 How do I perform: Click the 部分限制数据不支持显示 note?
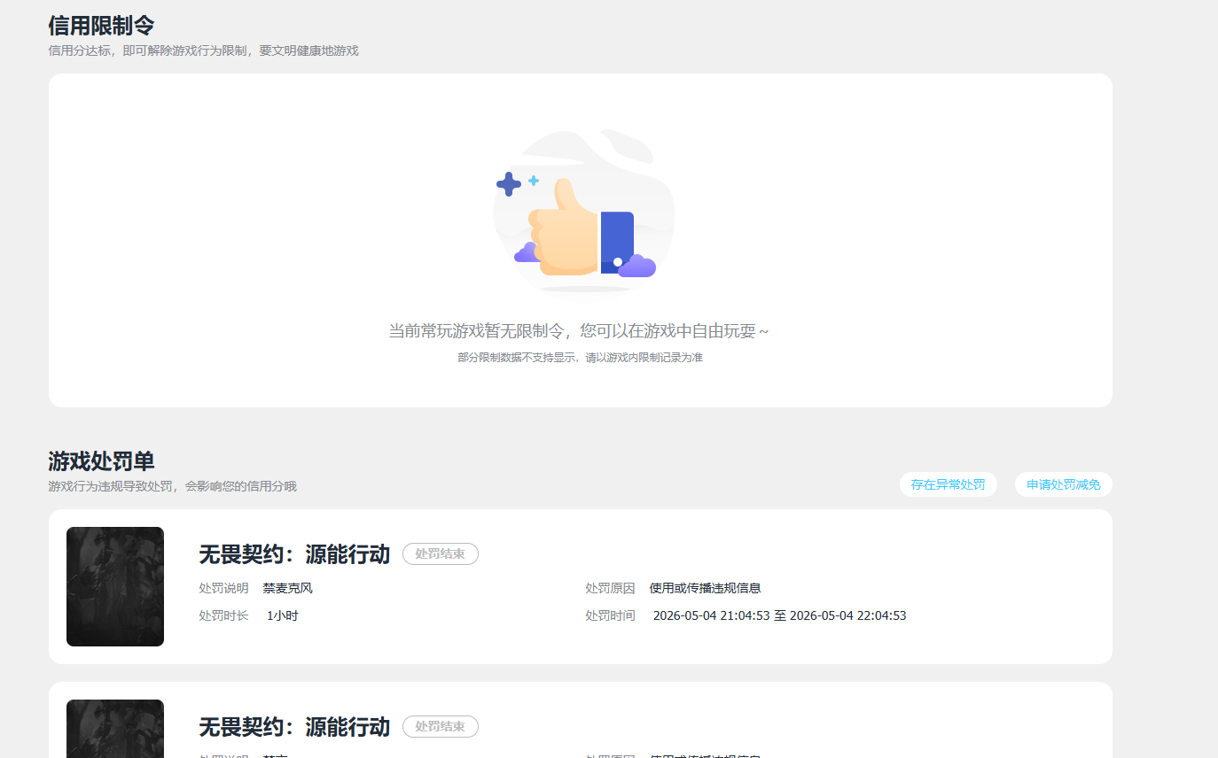coord(580,358)
